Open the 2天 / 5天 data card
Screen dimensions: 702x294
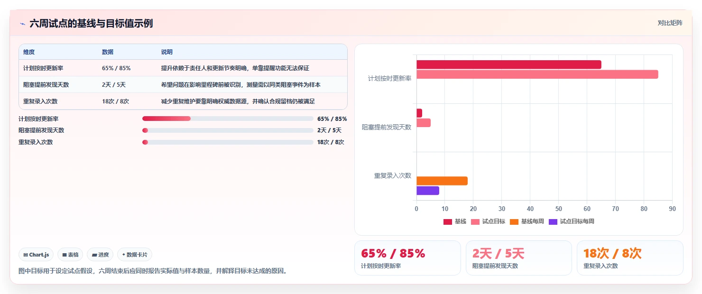click(x=519, y=258)
